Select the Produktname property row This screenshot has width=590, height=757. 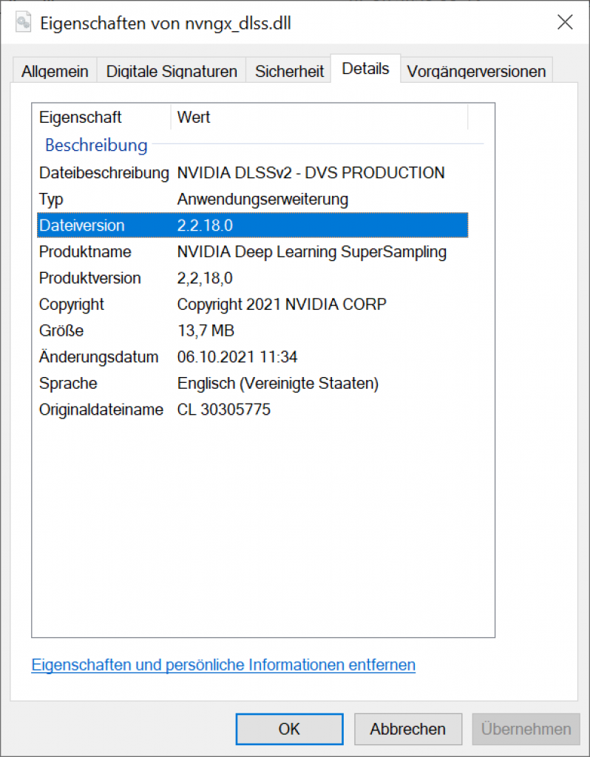click(x=253, y=251)
